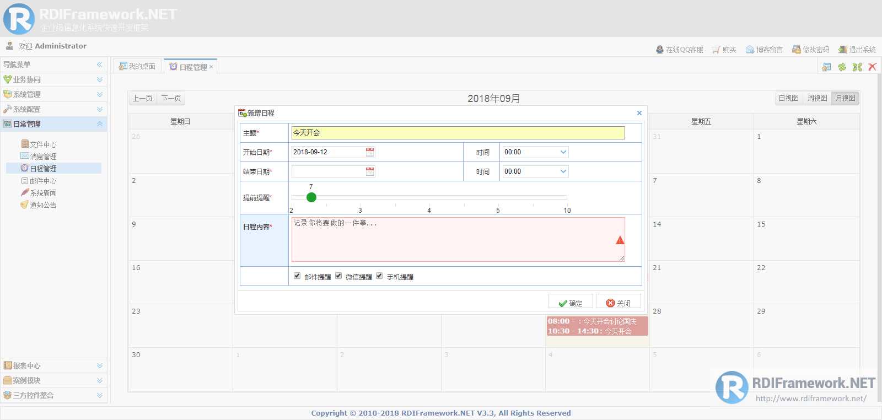Screen dimensions: 882x420
Task: Toggle the 微信提醒 checkbox
Action: (x=338, y=276)
